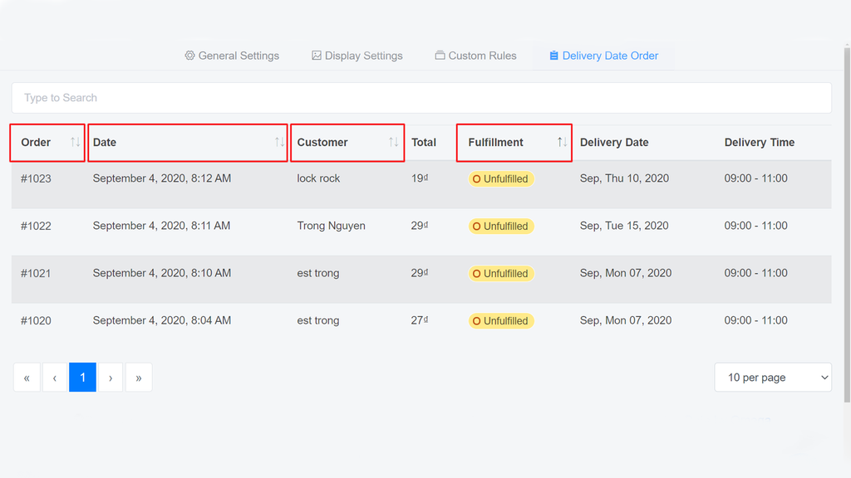Open order #1023
851x478 pixels.
(x=36, y=178)
